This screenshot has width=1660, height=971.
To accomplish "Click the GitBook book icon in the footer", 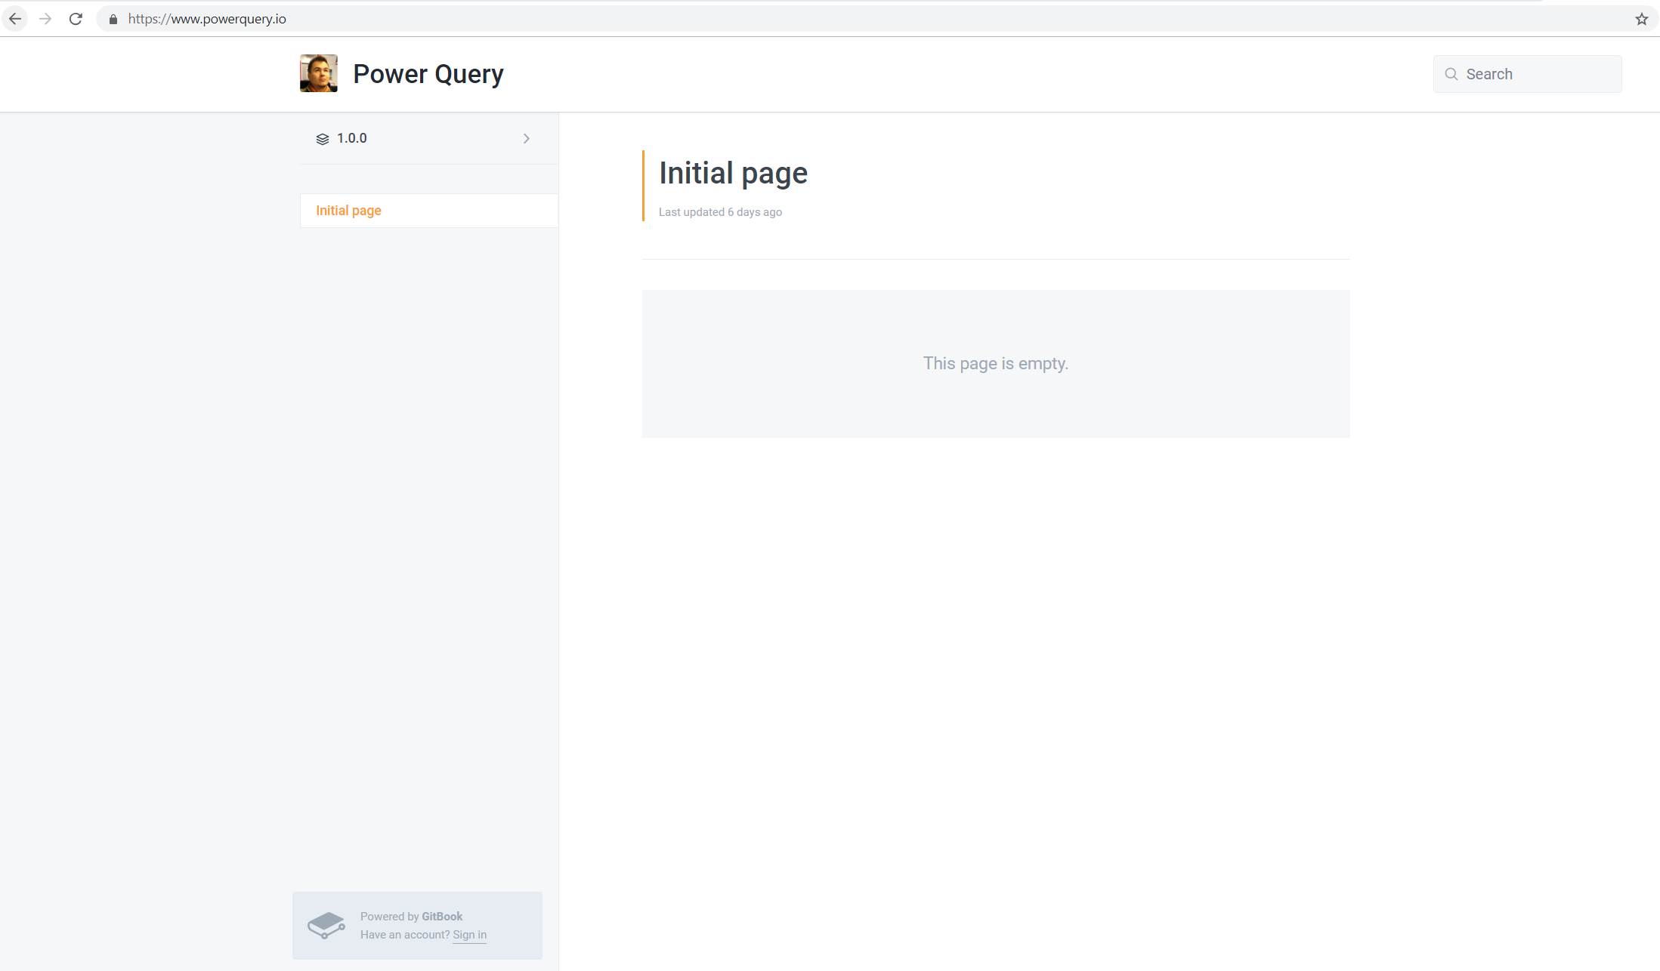I will (326, 924).
